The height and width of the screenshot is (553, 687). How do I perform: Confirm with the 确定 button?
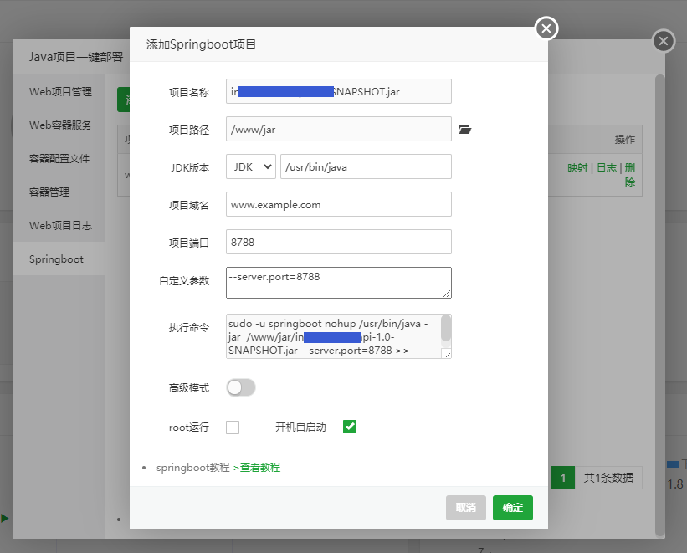coord(512,508)
